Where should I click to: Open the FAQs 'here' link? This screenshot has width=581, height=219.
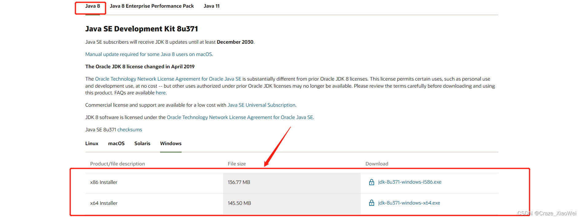point(161,93)
